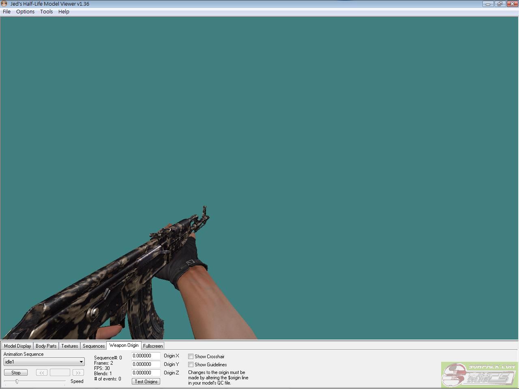Open the Help menu

[64, 11]
